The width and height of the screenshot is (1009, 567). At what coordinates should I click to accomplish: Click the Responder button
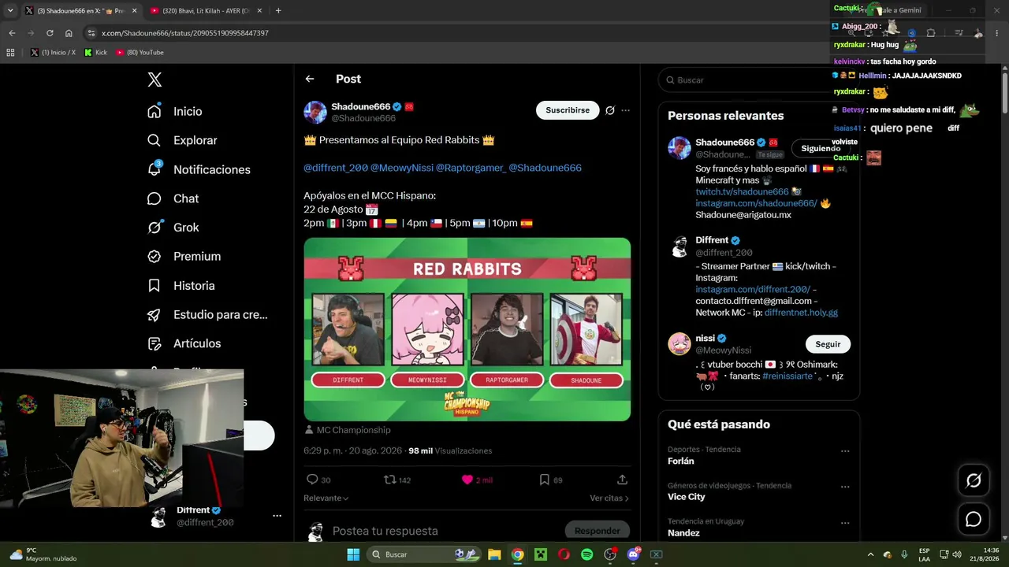coord(598,531)
